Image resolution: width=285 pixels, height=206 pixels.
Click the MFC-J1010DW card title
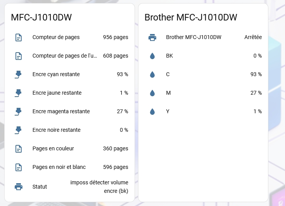click(41, 17)
